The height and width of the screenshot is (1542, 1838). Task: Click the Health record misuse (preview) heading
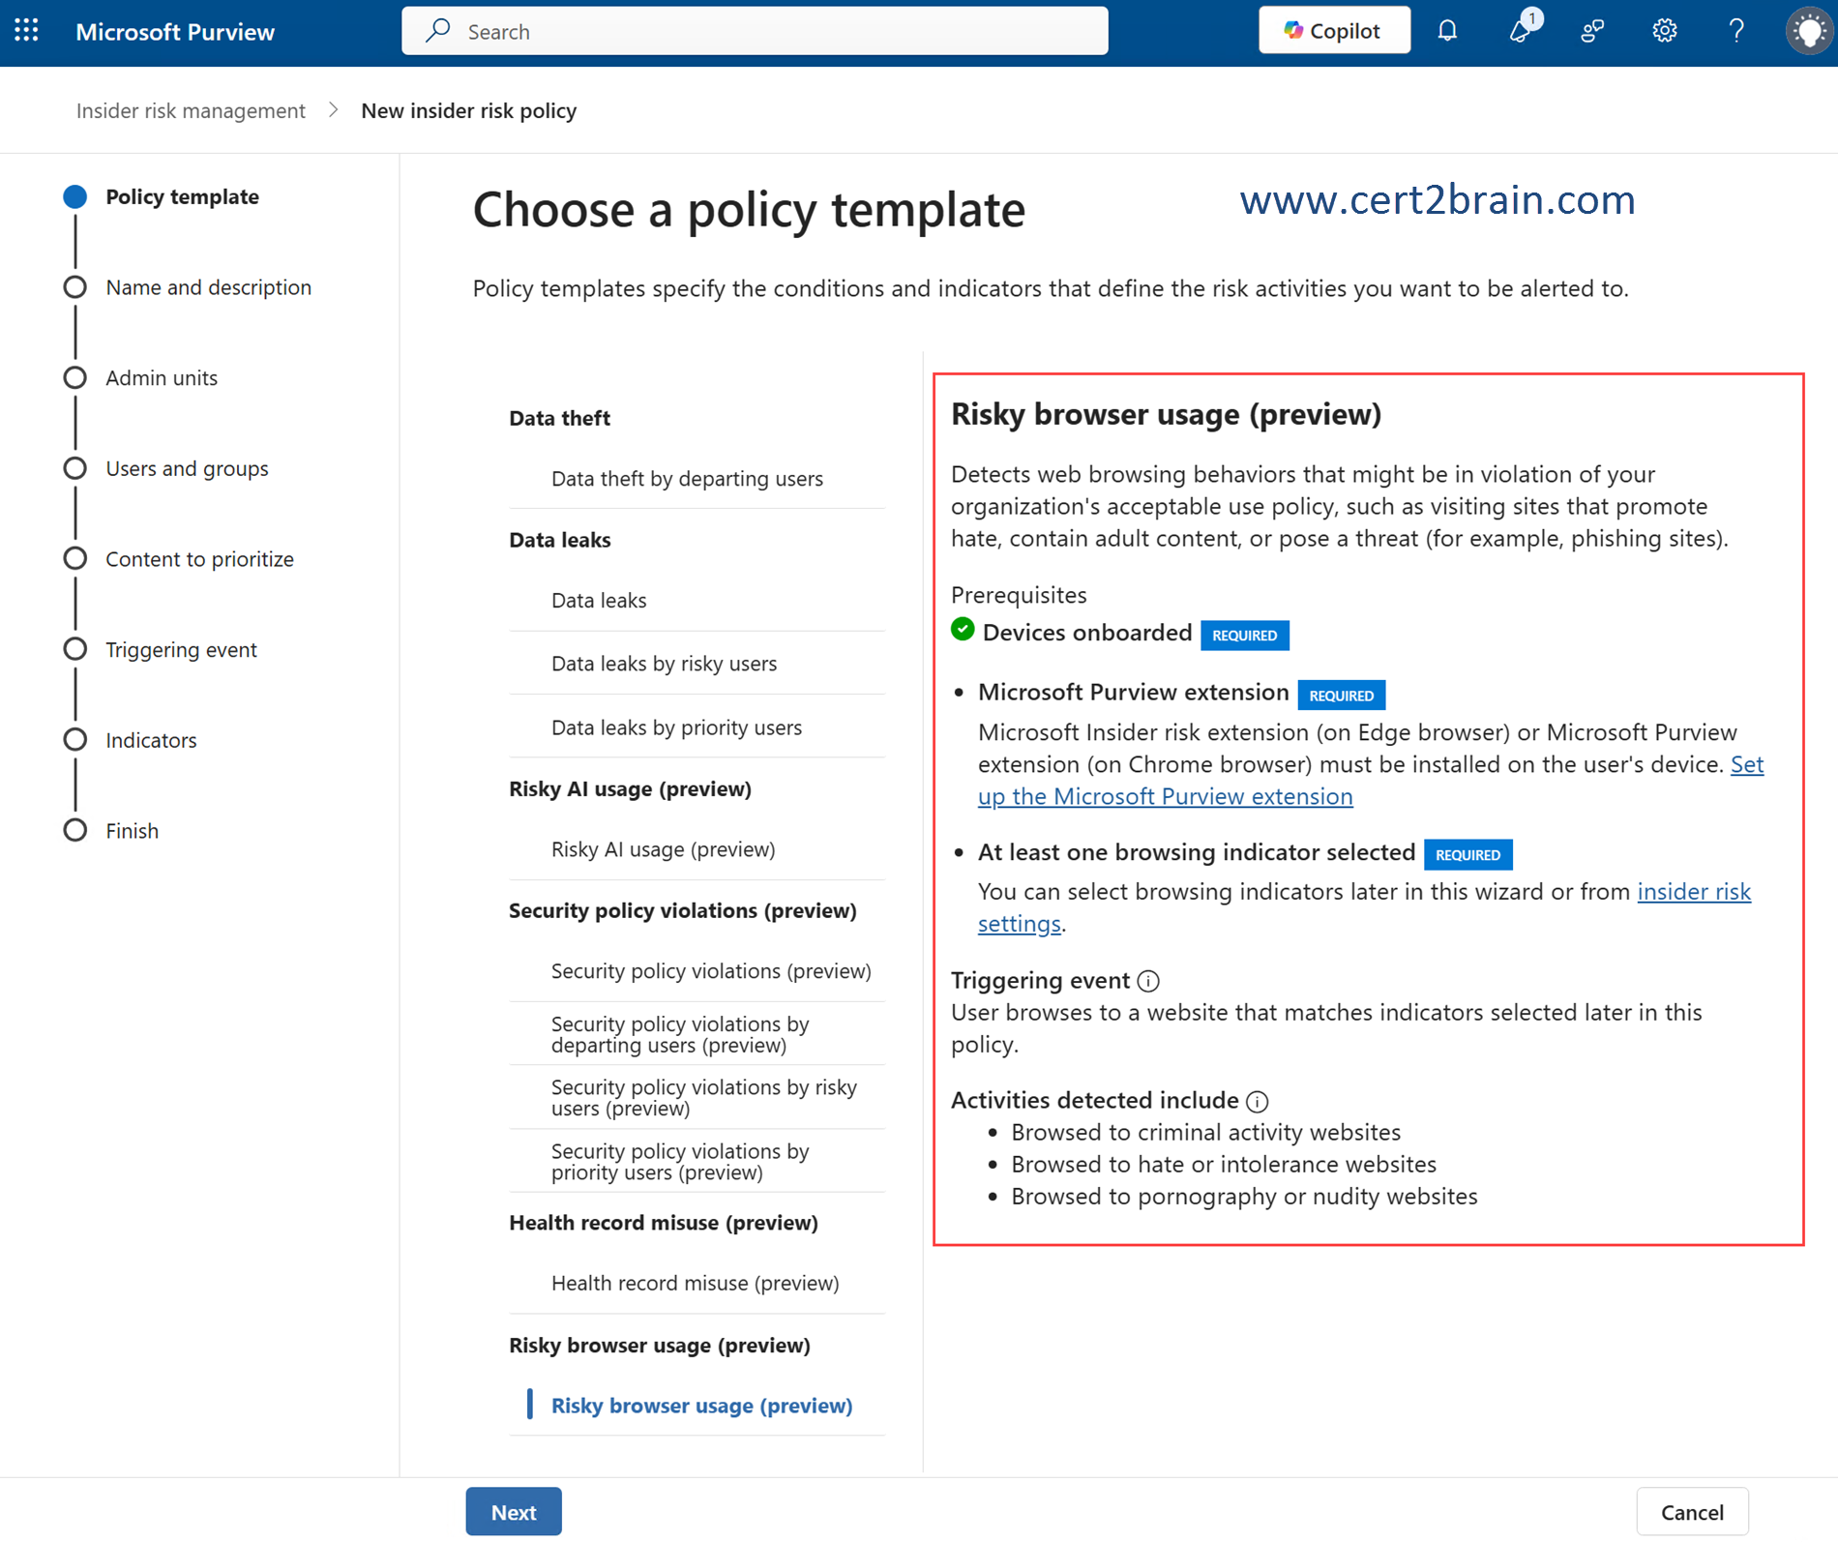tap(664, 1223)
